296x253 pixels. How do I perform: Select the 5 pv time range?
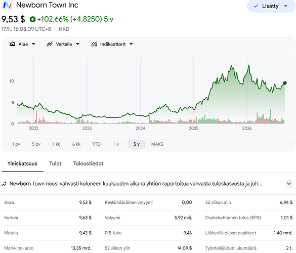tap(36, 144)
